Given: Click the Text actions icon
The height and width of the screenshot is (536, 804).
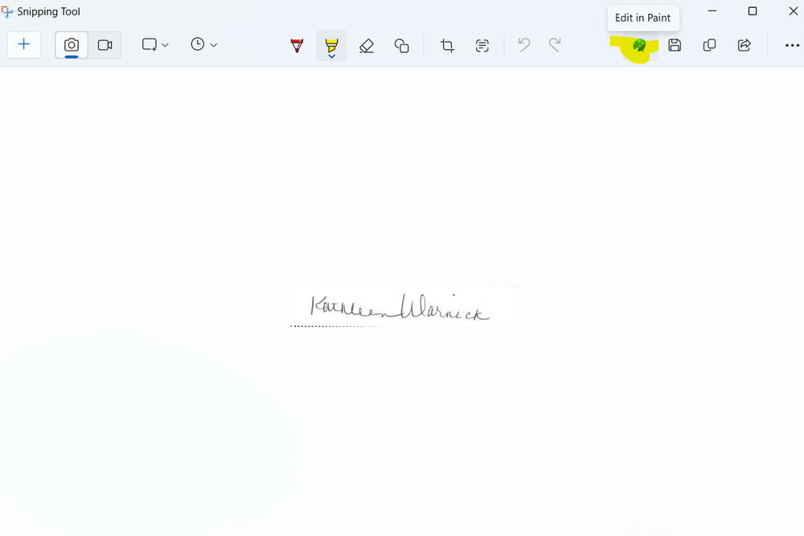Looking at the screenshot, I should tap(482, 46).
